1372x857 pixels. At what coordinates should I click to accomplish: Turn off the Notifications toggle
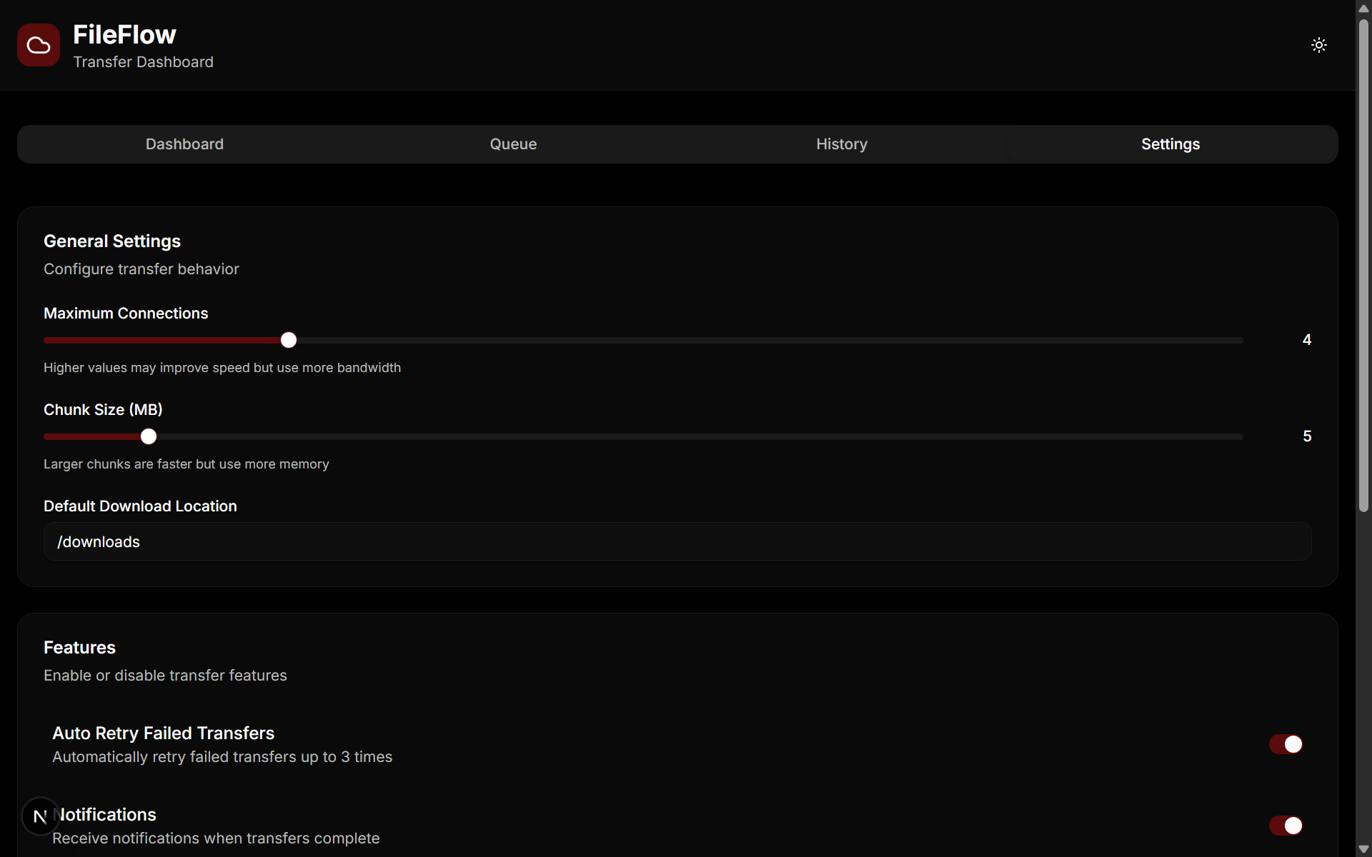[x=1286, y=826]
